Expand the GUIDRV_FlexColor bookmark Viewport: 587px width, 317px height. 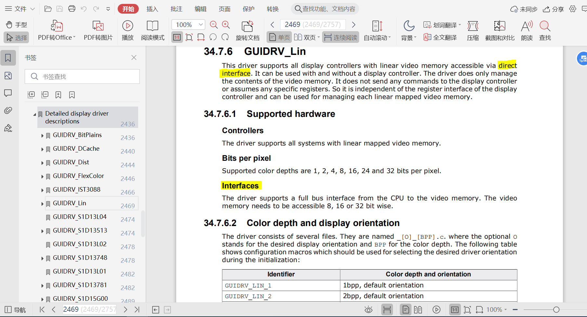42,176
